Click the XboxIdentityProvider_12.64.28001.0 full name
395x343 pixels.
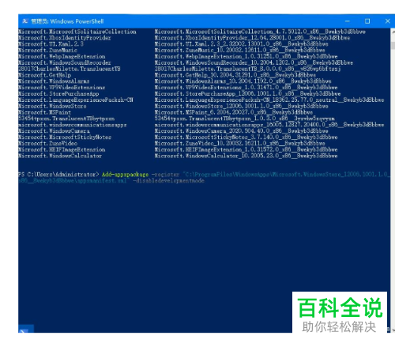click(x=252, y=38)
